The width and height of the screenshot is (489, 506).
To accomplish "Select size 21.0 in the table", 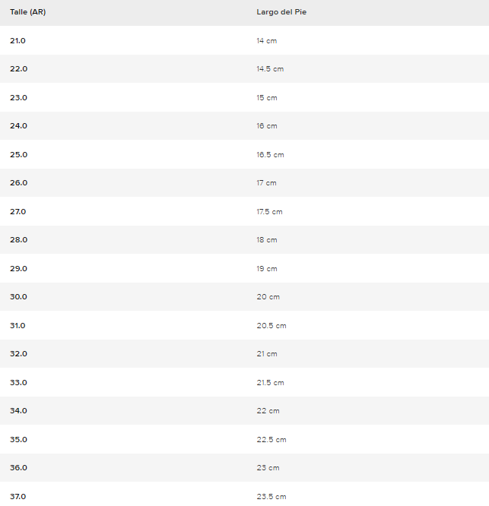I will [18, 40].
